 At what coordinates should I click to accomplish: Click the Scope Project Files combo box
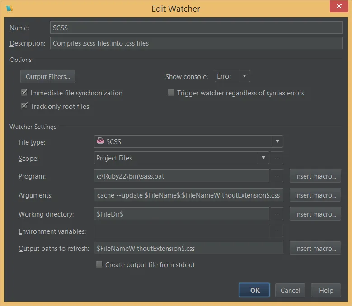tap(181, 158)
